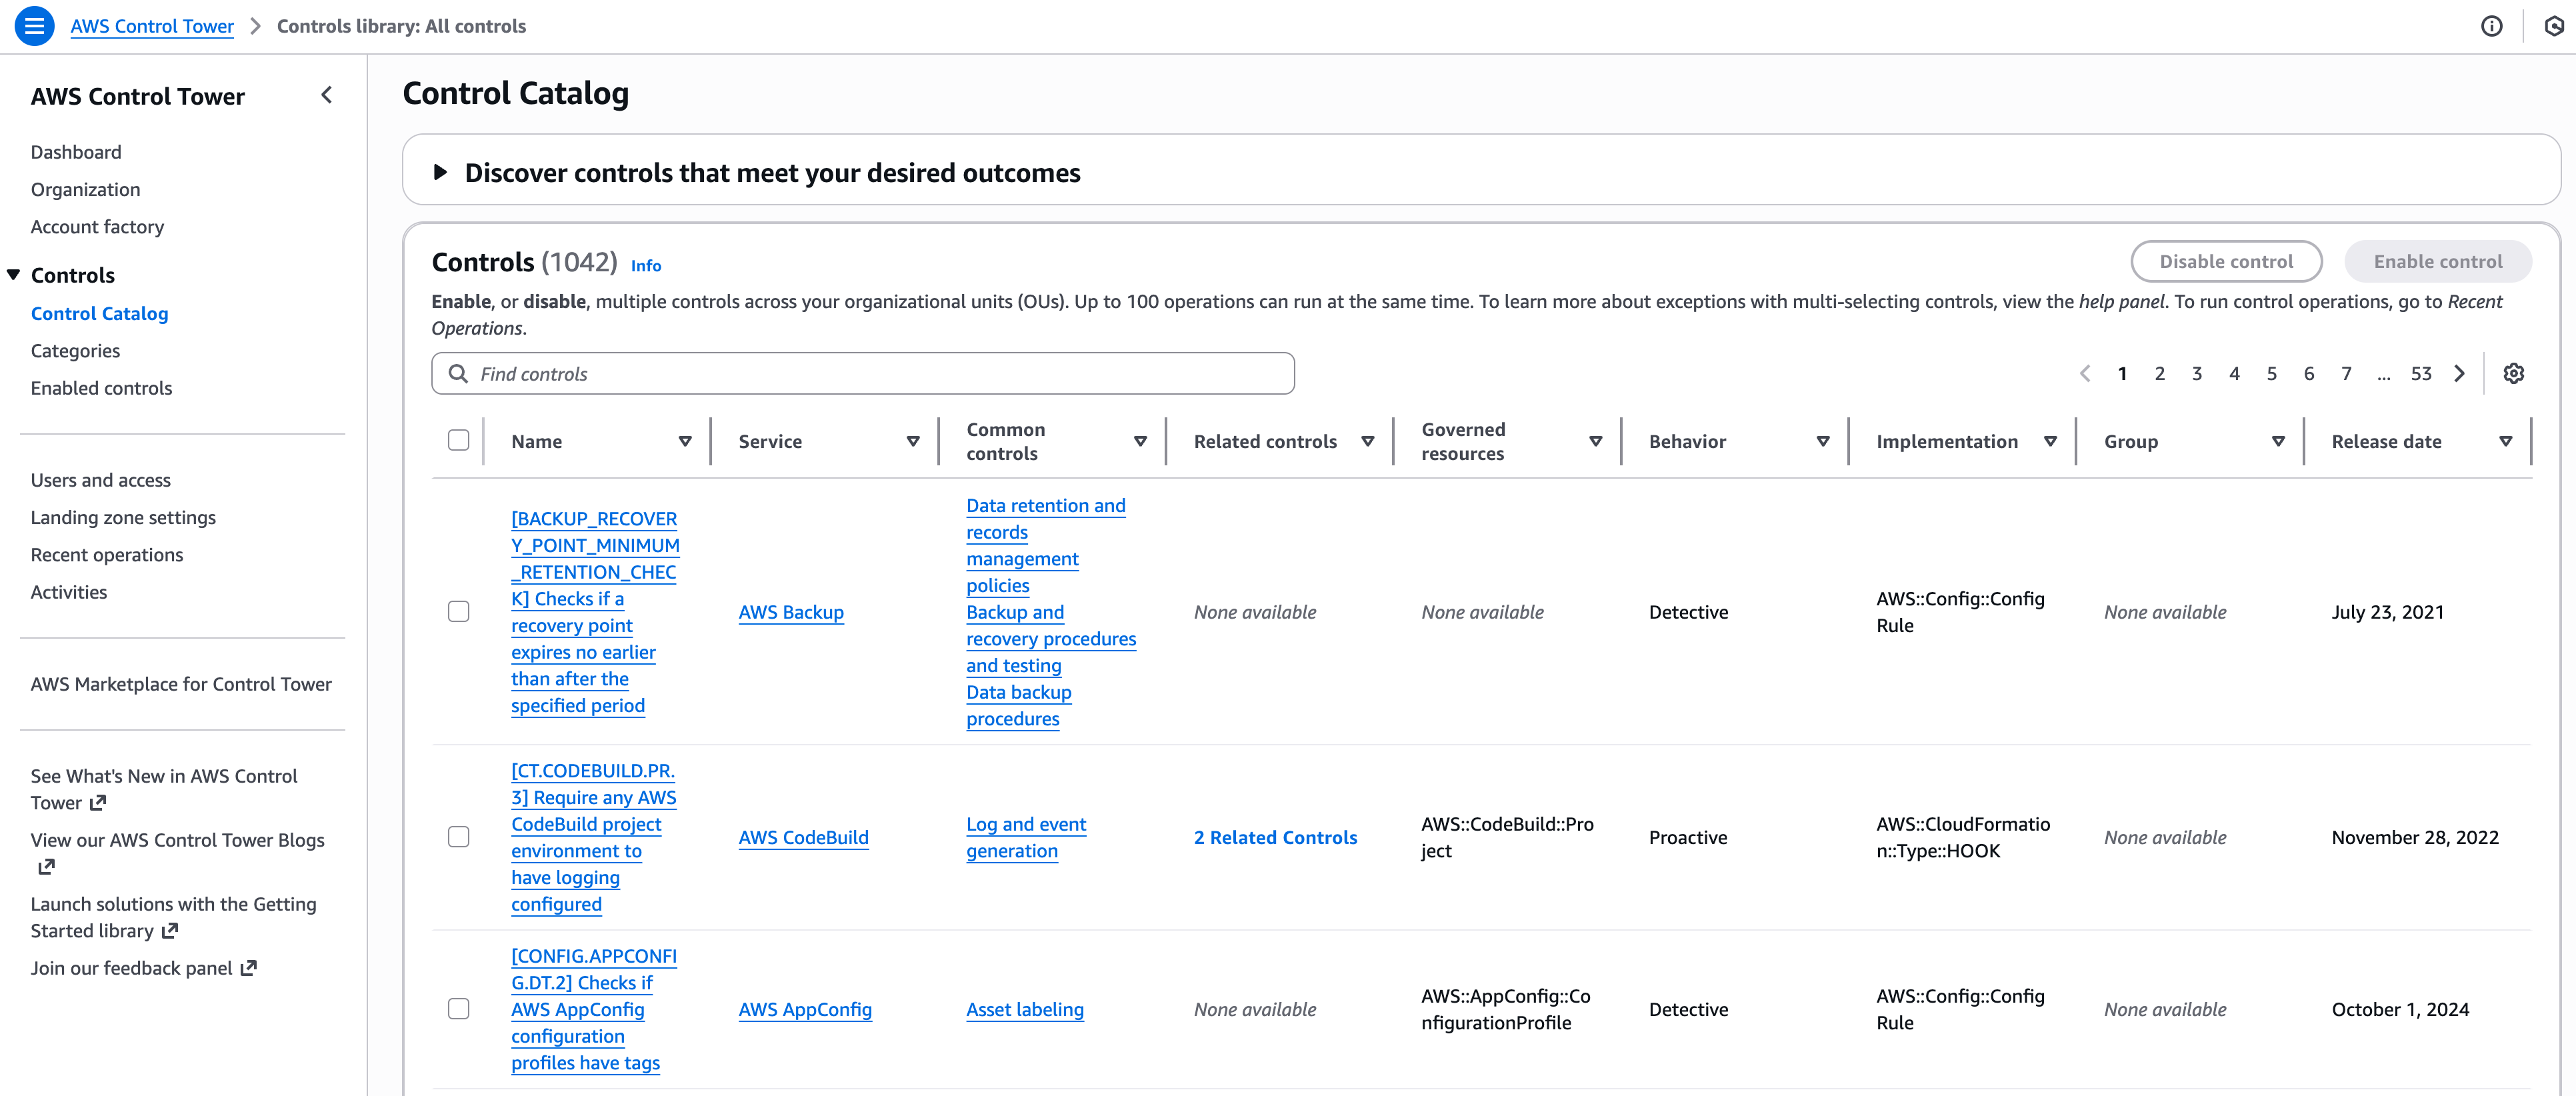Open Implementation column dropdown
The width and height of the screenshot is (2576, 1096).
[x=2050, y=441]
